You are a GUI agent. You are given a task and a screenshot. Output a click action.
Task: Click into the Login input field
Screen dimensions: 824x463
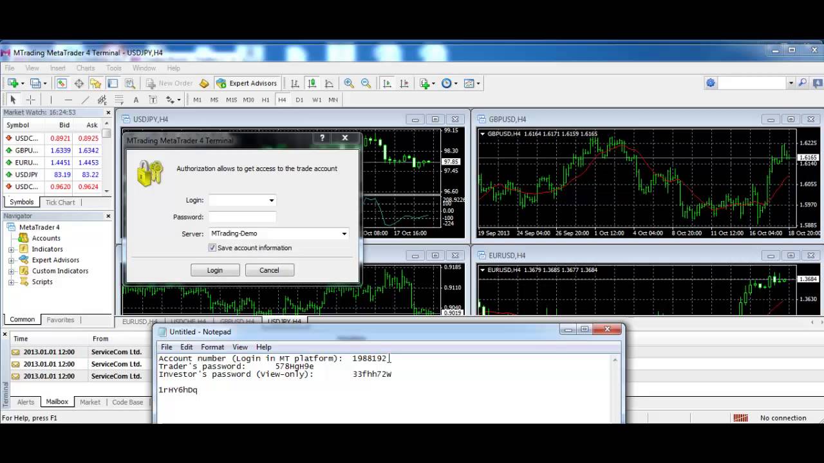coord(238,200)
